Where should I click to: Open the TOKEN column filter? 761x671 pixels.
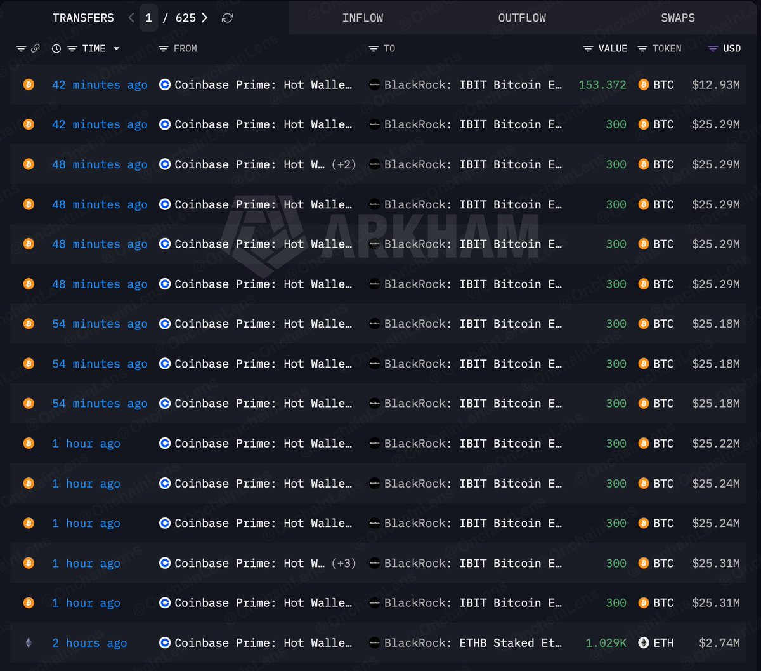tap(642, 49)
